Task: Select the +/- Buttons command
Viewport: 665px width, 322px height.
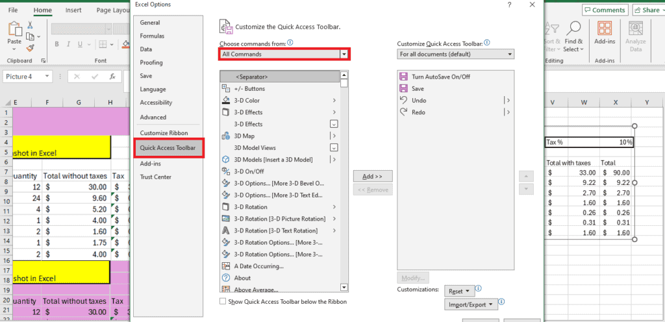Action: point(281,88)
